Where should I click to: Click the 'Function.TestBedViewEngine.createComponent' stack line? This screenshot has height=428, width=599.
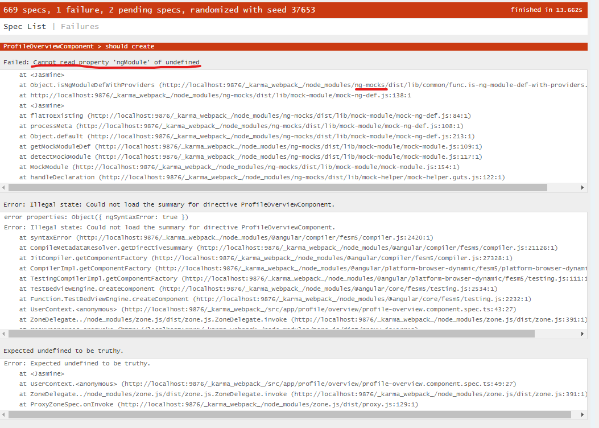click(275, 299)
